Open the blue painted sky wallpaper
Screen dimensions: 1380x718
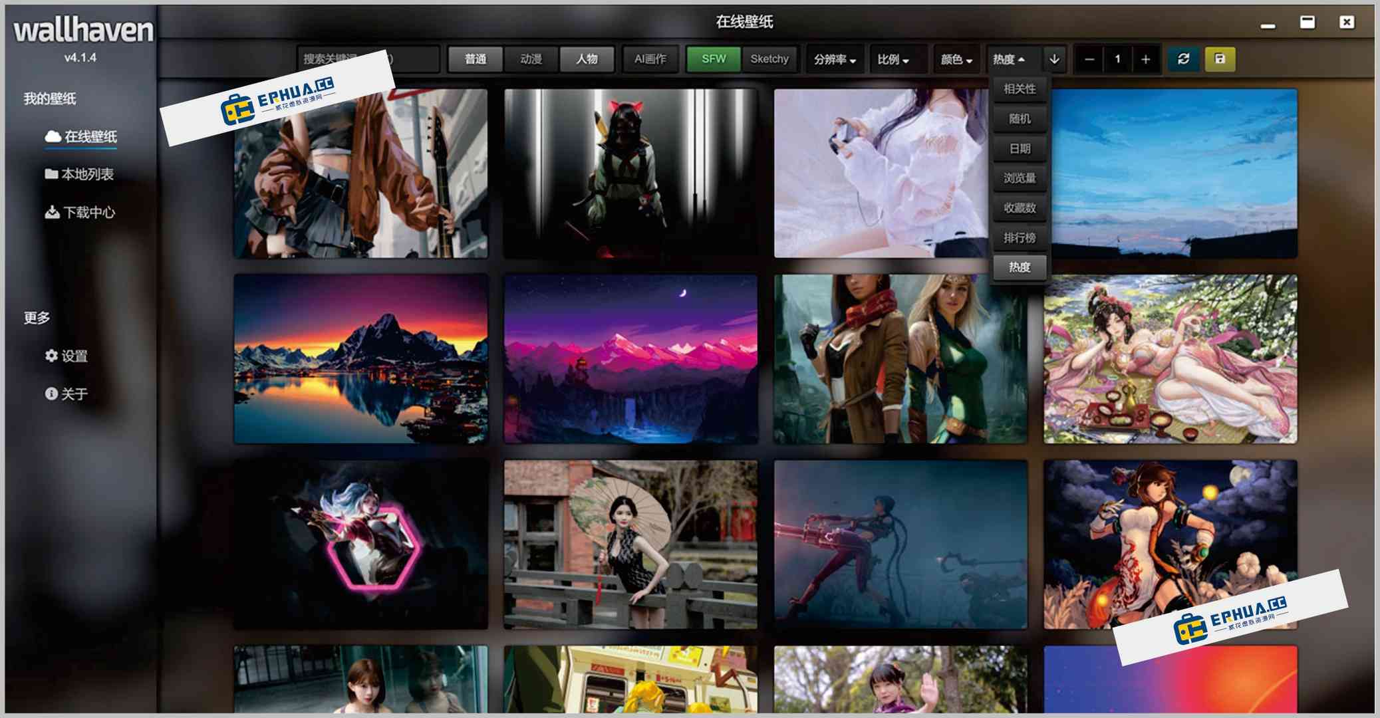coord(1174,174)
